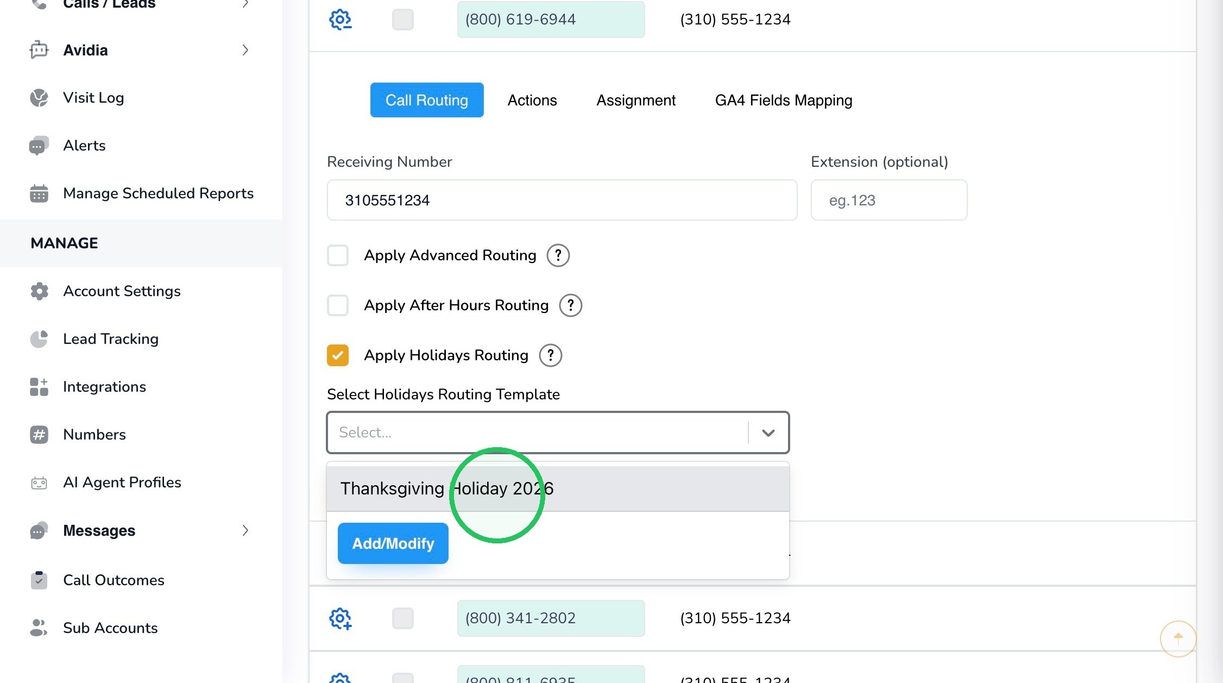Toggle Holidays Routing Template dropdown arrow
Screen dimensions: 1223x683
(x=768, y=433)
